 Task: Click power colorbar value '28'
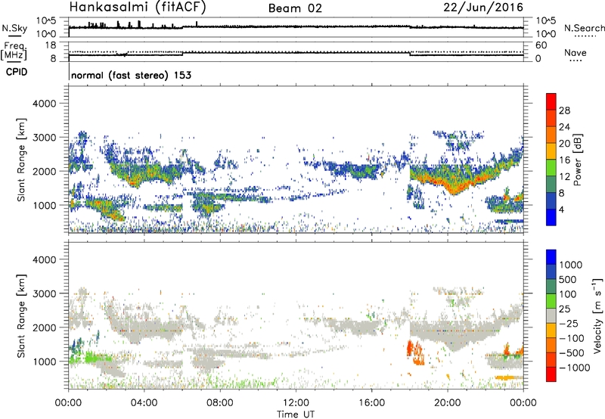[564, 110]
